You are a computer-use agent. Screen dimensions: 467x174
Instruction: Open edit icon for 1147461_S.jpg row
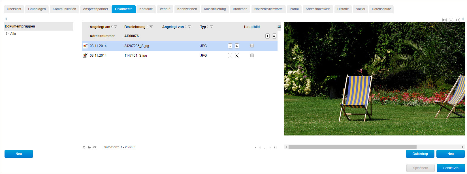pyautogui.click(x=85, y=56)
